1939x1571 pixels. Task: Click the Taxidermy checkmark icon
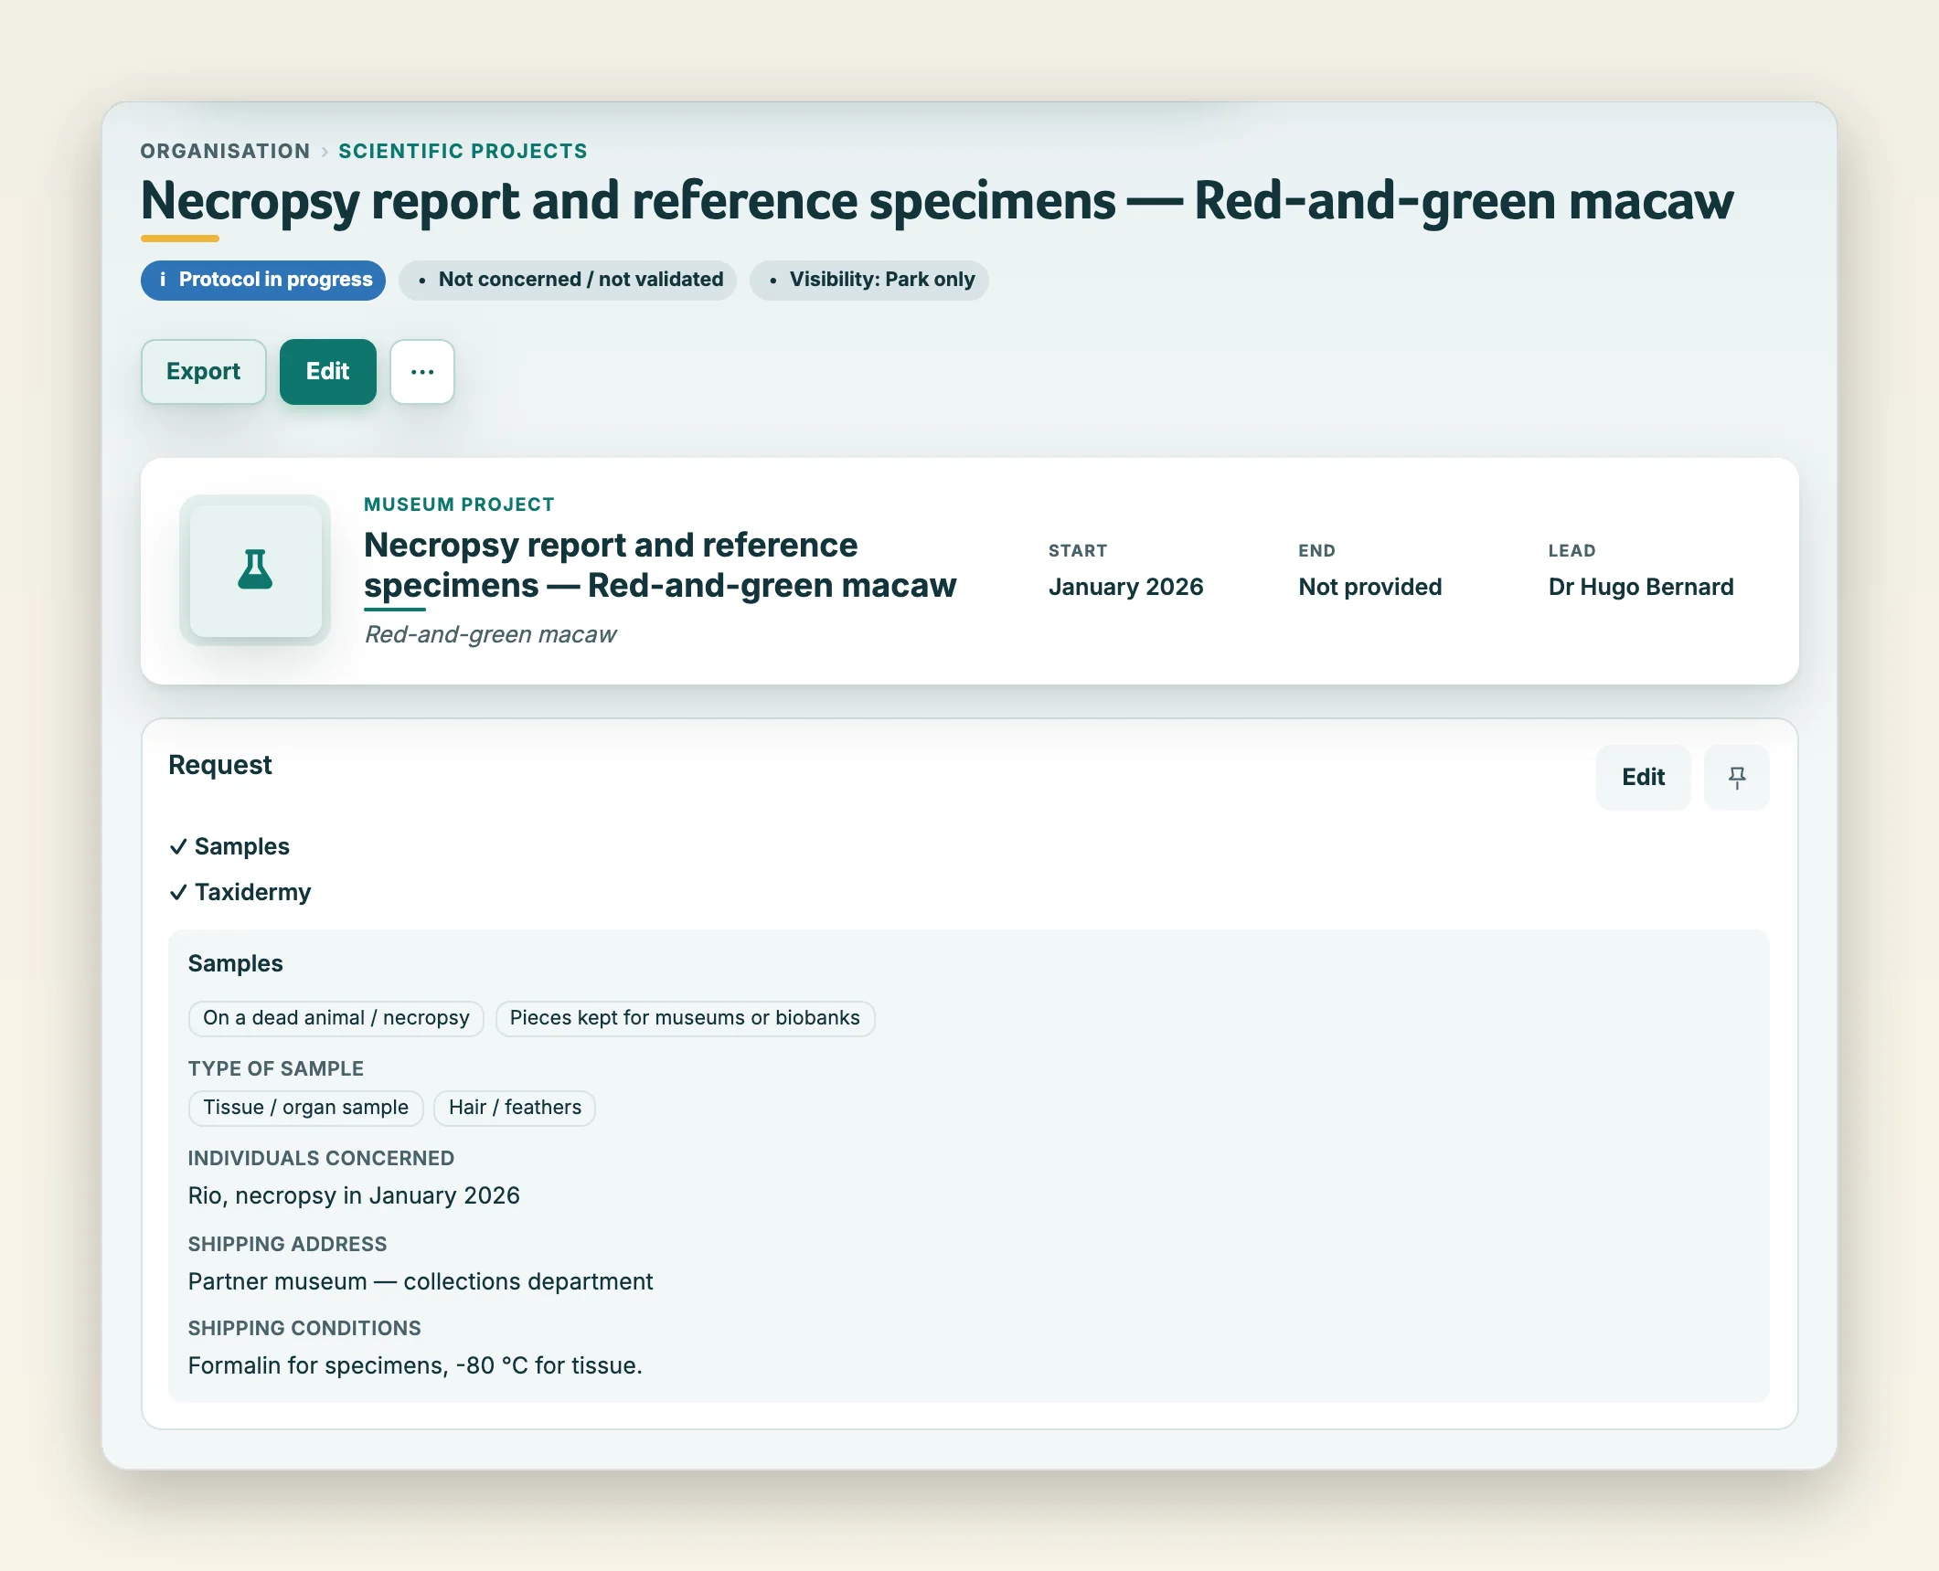point(178,893)
